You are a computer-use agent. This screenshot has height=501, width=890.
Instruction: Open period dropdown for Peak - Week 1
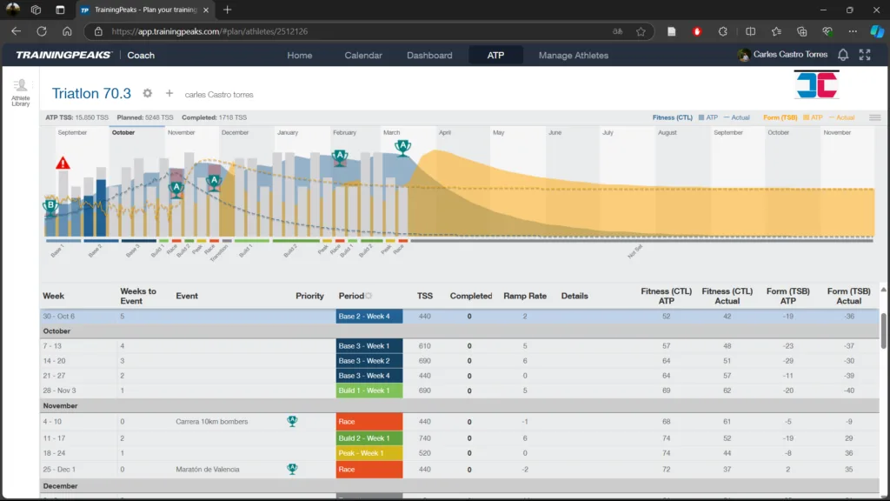[369, 452]
